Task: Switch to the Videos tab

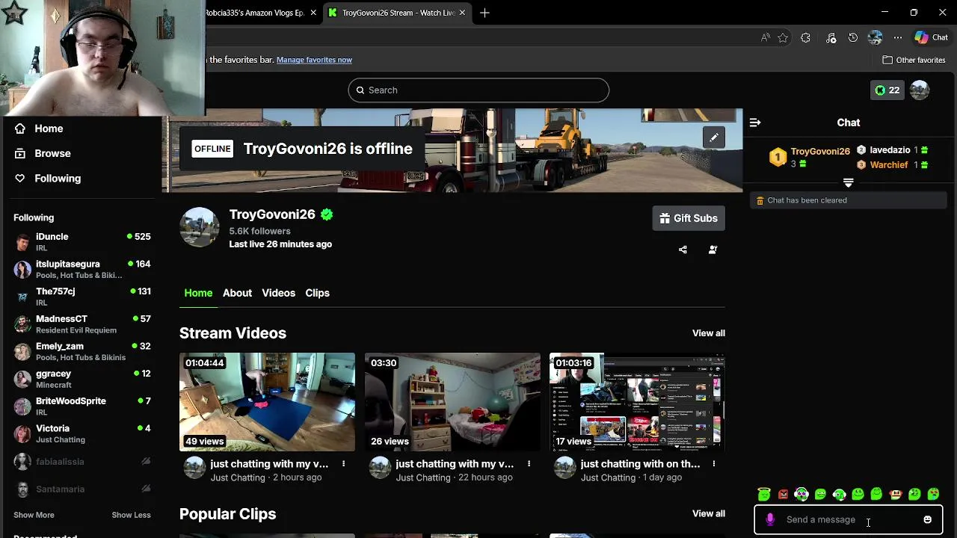Action: pos(278,293)
